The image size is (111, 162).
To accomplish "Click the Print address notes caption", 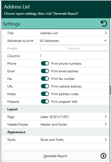I will coord(65,94).
